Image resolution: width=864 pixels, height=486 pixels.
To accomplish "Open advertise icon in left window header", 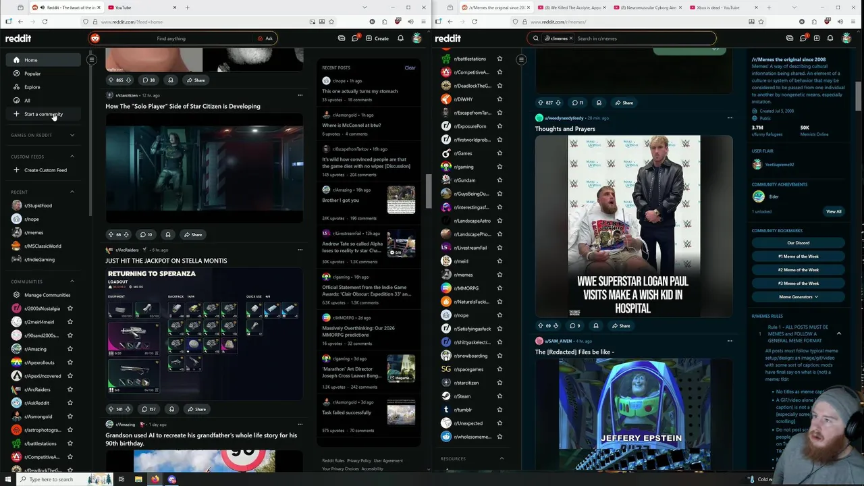I will 342,38.
